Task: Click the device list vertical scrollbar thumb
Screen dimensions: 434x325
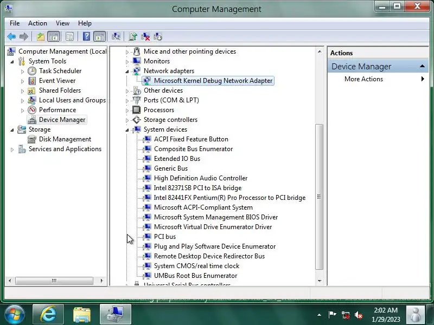Action: [320, 197]
